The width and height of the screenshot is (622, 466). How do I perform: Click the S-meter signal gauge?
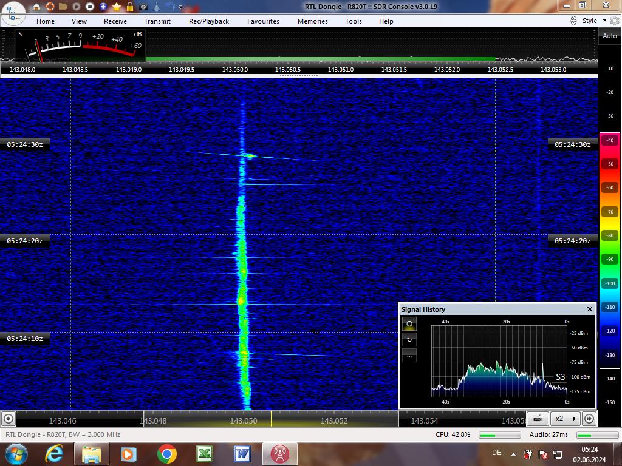pyautogui.click(x=81, y=46)
